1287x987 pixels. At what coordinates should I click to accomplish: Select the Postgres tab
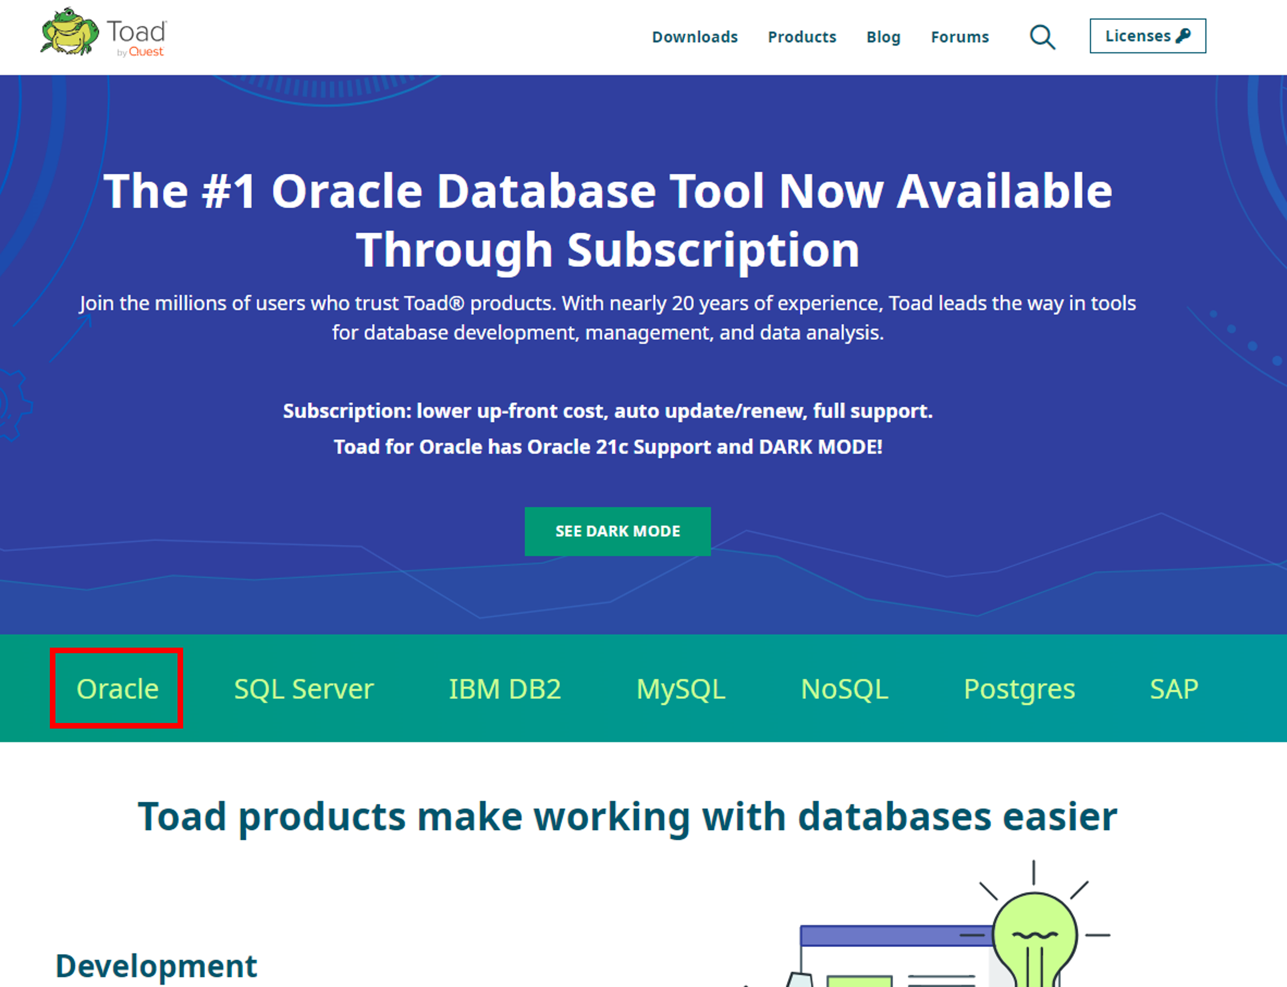pyautogui.click(x=1019, y=689)
